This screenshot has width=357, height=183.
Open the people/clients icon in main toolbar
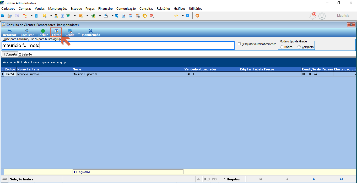pyautogui.click(x=10, y=16)
